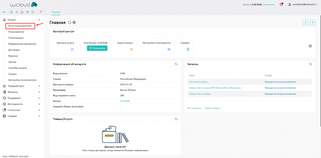The width and height of the screenshot is (321, 158).
Task: Refresh the Запросы panel
Action: (x=311, y=64)
